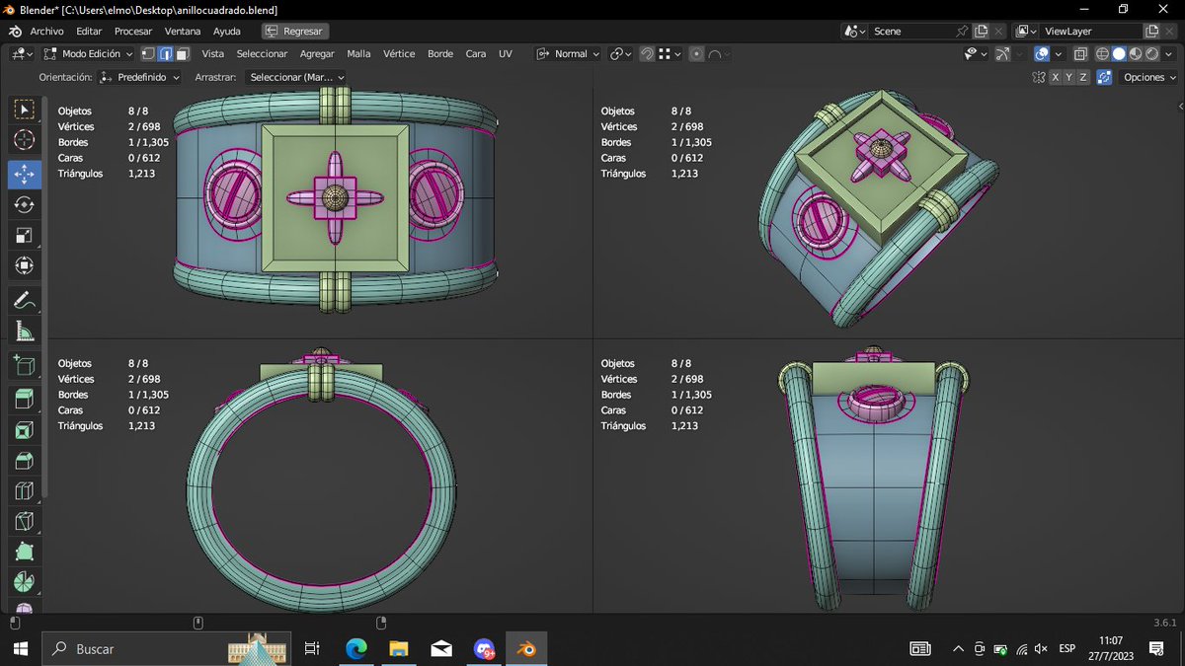The height and width of the screenshot is (666, 1185).
Task: Switch to rendered viewport shading
Action: pyautogui.click(x=1152, y=54)
